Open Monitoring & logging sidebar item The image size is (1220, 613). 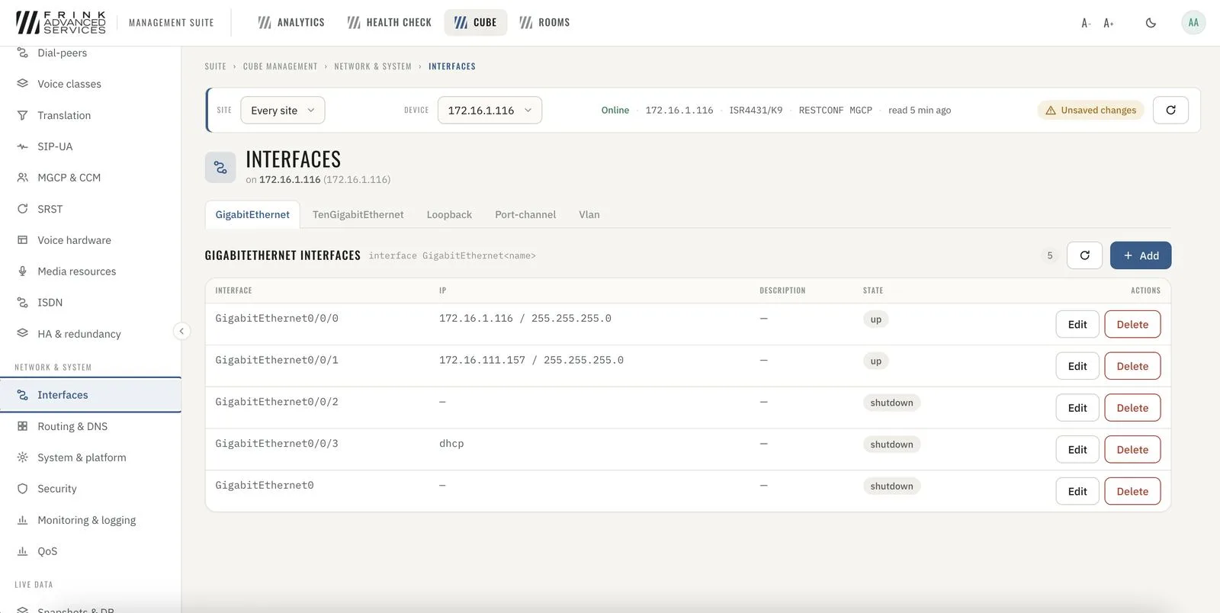(90, 520)
